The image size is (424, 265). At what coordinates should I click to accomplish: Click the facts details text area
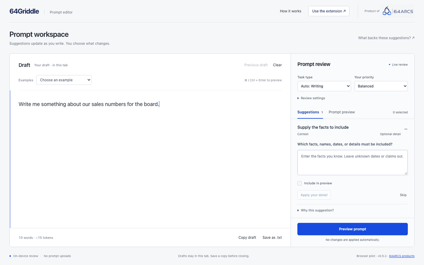tap(352, 162)
